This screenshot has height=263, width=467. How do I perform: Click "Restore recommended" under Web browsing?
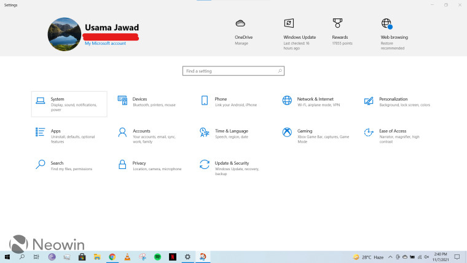tap(393, 46)
